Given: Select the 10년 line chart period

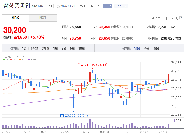Looking at the screenshot, I should [x=82, y=48].
